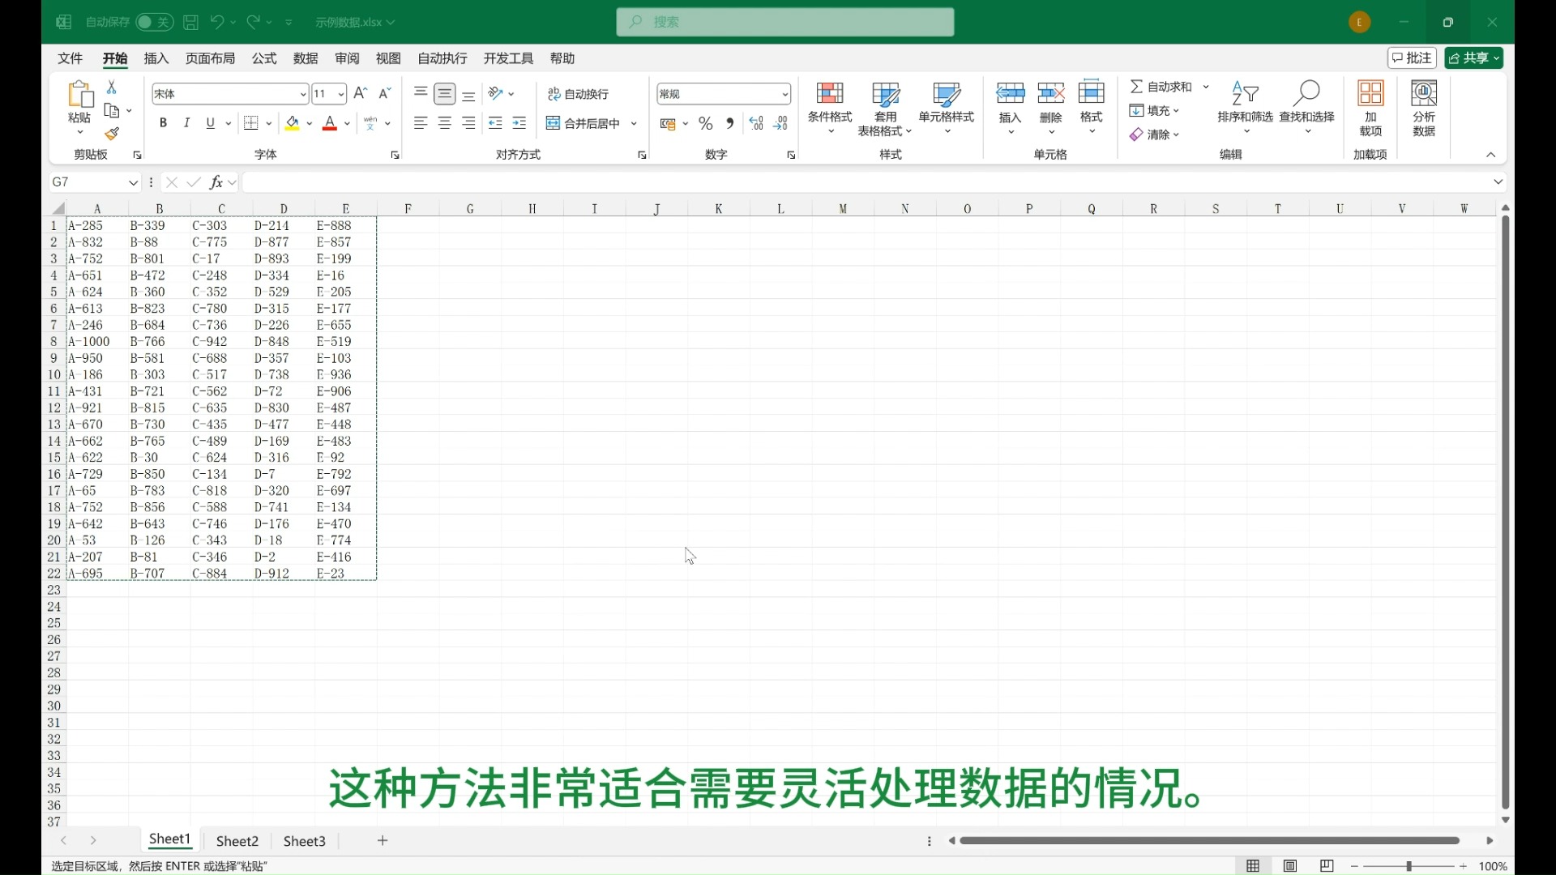Switch to Sheet2 tab
This screenshot has width=1556, height=875.
[237, 841]
